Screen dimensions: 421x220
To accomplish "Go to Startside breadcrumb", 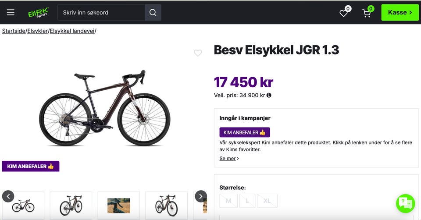I will [14, 31].
